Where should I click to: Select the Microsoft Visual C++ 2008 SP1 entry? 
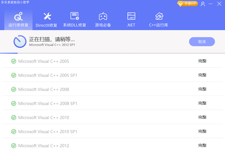point(48,103)
